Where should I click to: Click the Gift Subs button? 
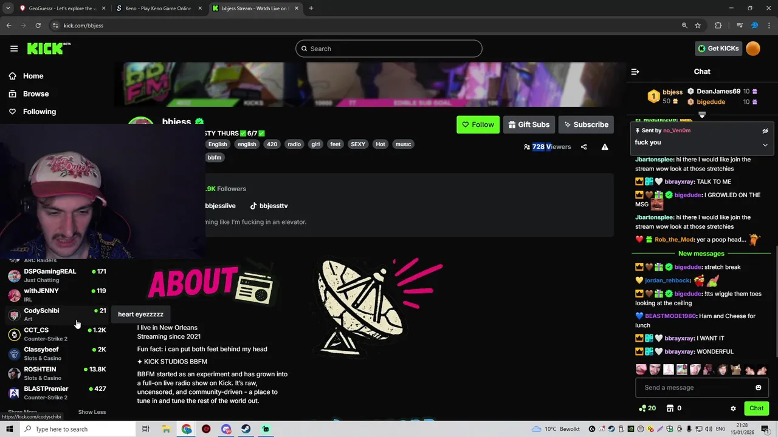pyautogui.click(x=529, y=124)
